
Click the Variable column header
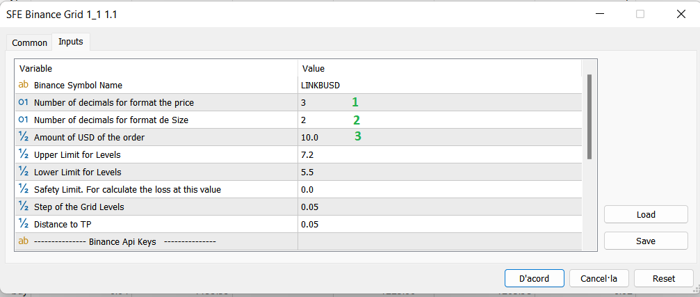click(156, 68)
